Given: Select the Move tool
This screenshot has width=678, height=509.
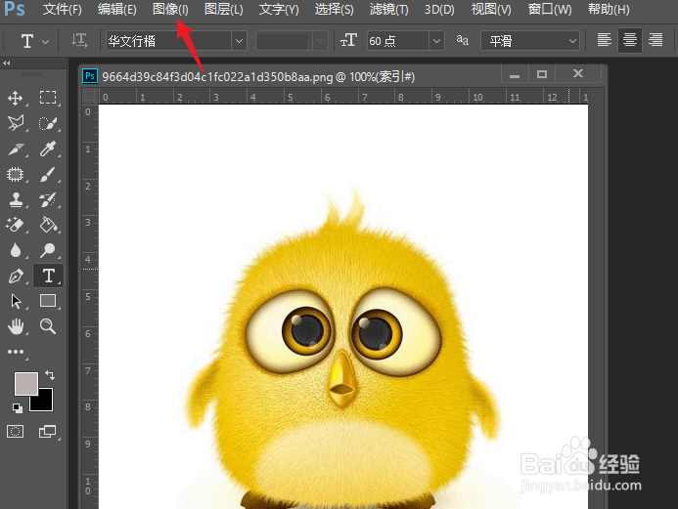Looking at the screenshot, I should pos(16,98).
